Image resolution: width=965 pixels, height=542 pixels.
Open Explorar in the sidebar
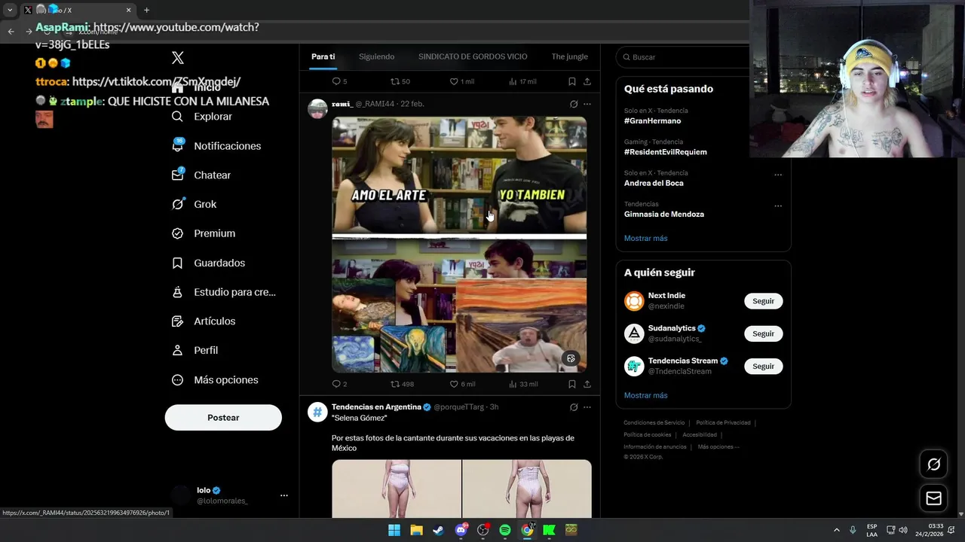pos(202,117)
